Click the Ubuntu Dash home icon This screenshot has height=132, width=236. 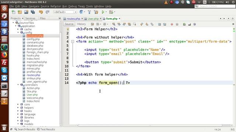4,8
